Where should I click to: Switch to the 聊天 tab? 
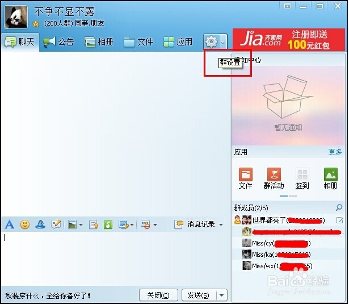[x=20, y=42]
